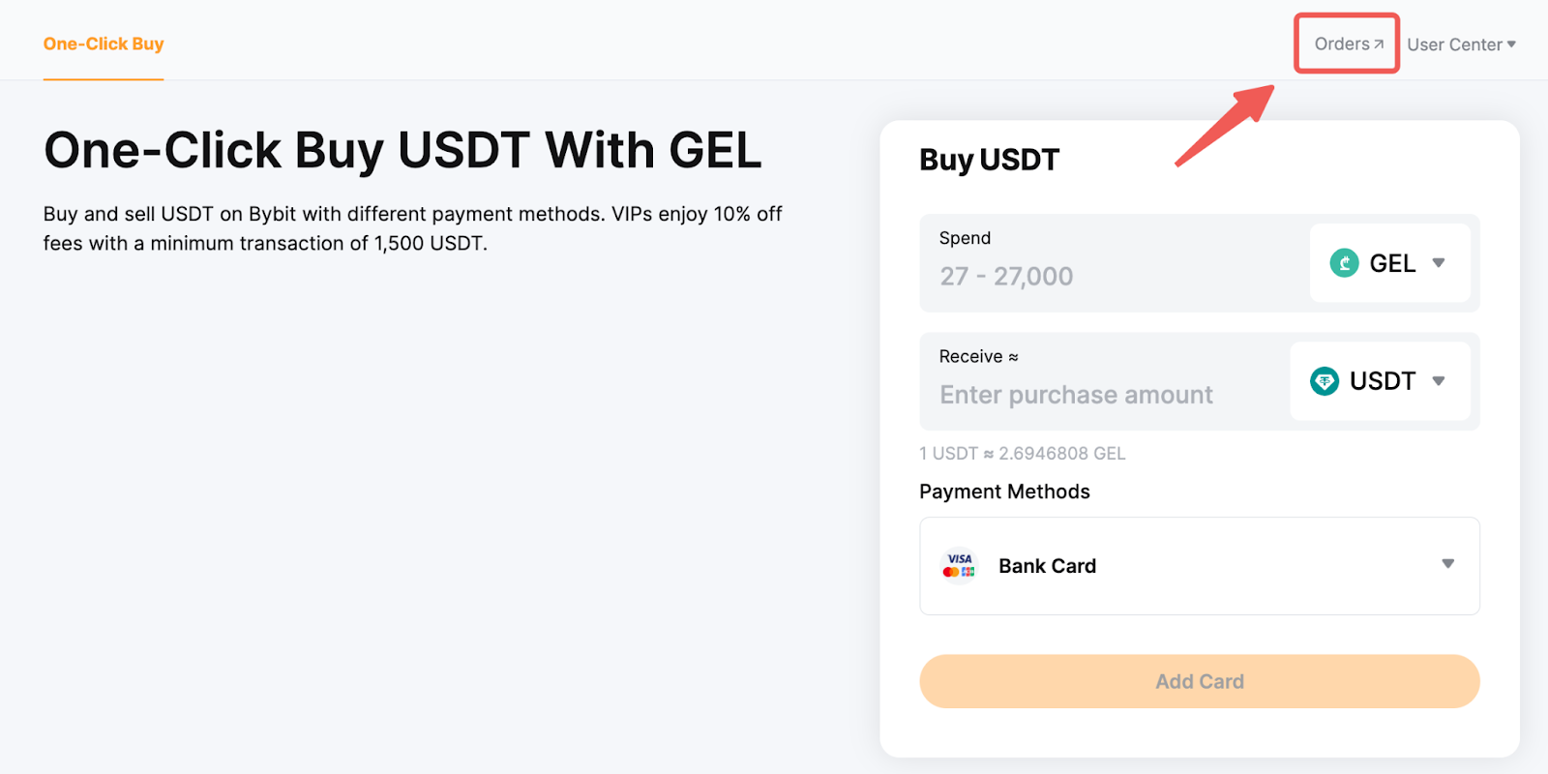Click the down arrow beside GEL
Viewport: 1548px width, 774px height.
(x=1439, y=263)
